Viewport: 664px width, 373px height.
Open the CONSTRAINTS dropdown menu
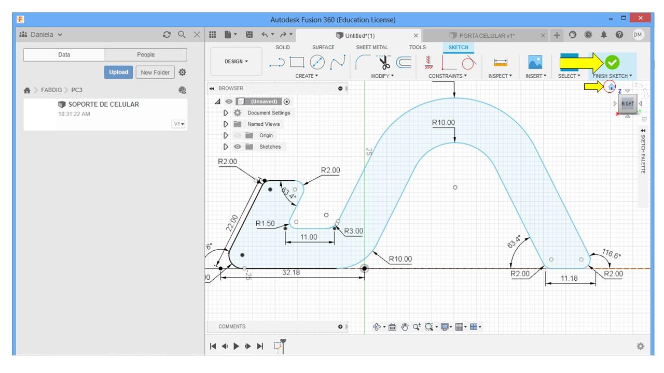448,76
